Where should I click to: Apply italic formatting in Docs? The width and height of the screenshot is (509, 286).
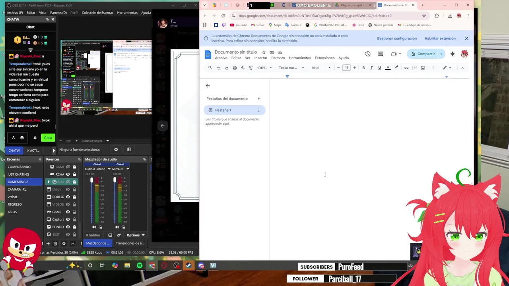(371, 68)
